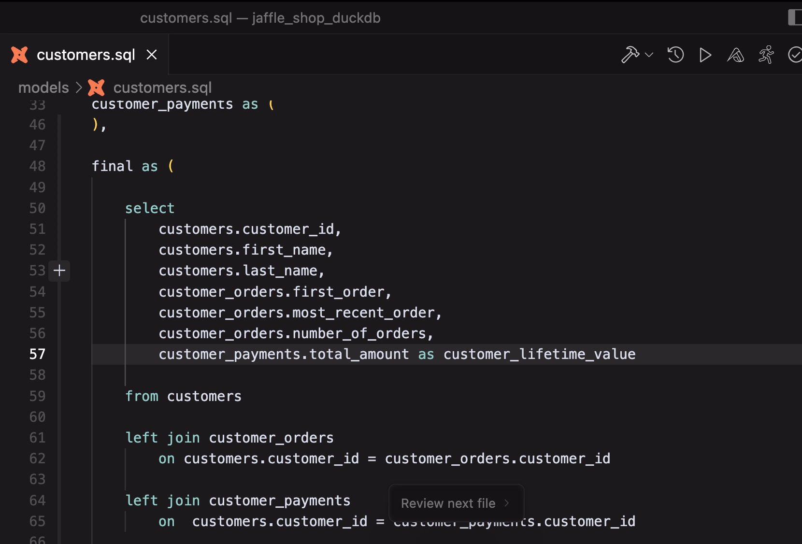Click the running man icon in the toolbar
The image size is (802, 544).
[766, 55]
